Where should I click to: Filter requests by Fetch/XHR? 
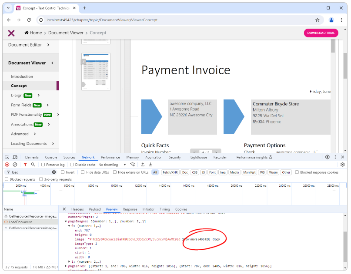point(170,172)
